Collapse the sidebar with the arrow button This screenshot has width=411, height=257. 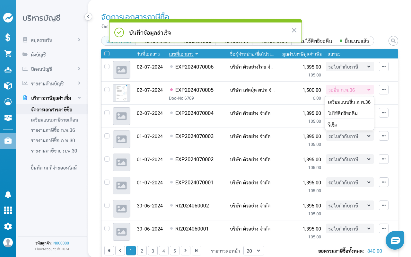coord(88,17)
